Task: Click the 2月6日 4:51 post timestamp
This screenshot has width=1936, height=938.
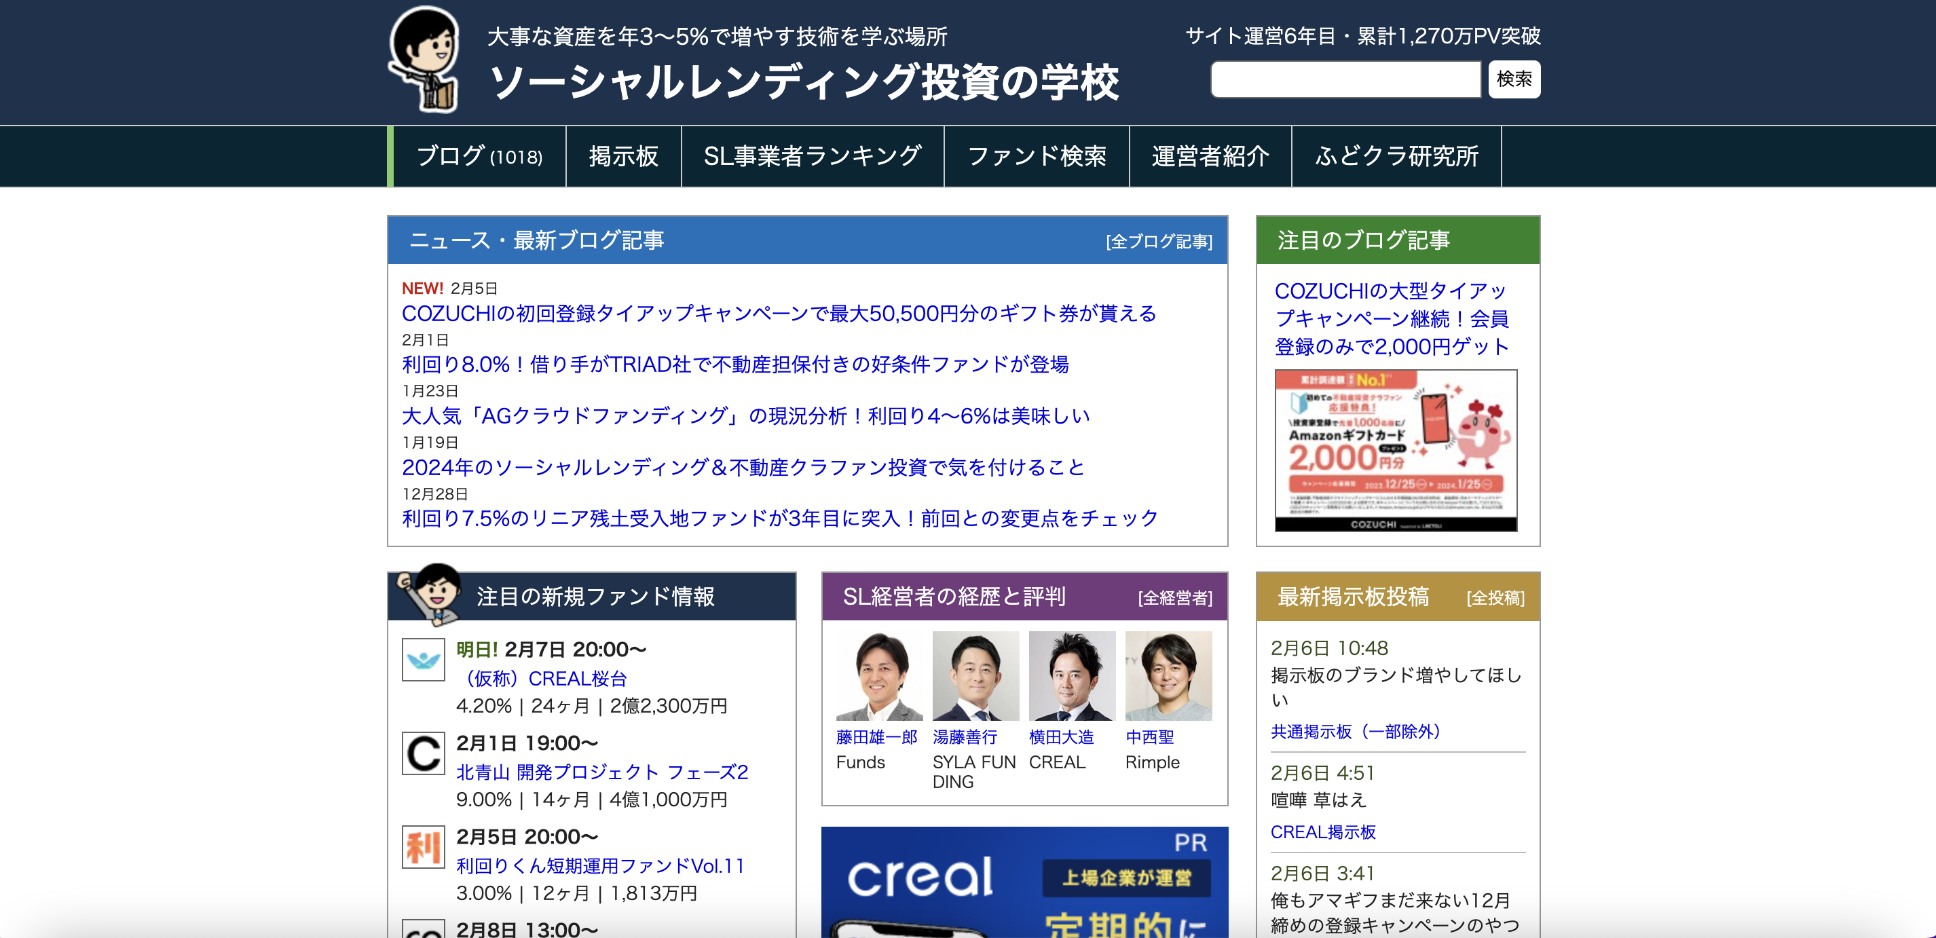Action: pyautogui.click(x=1322, y=772)
